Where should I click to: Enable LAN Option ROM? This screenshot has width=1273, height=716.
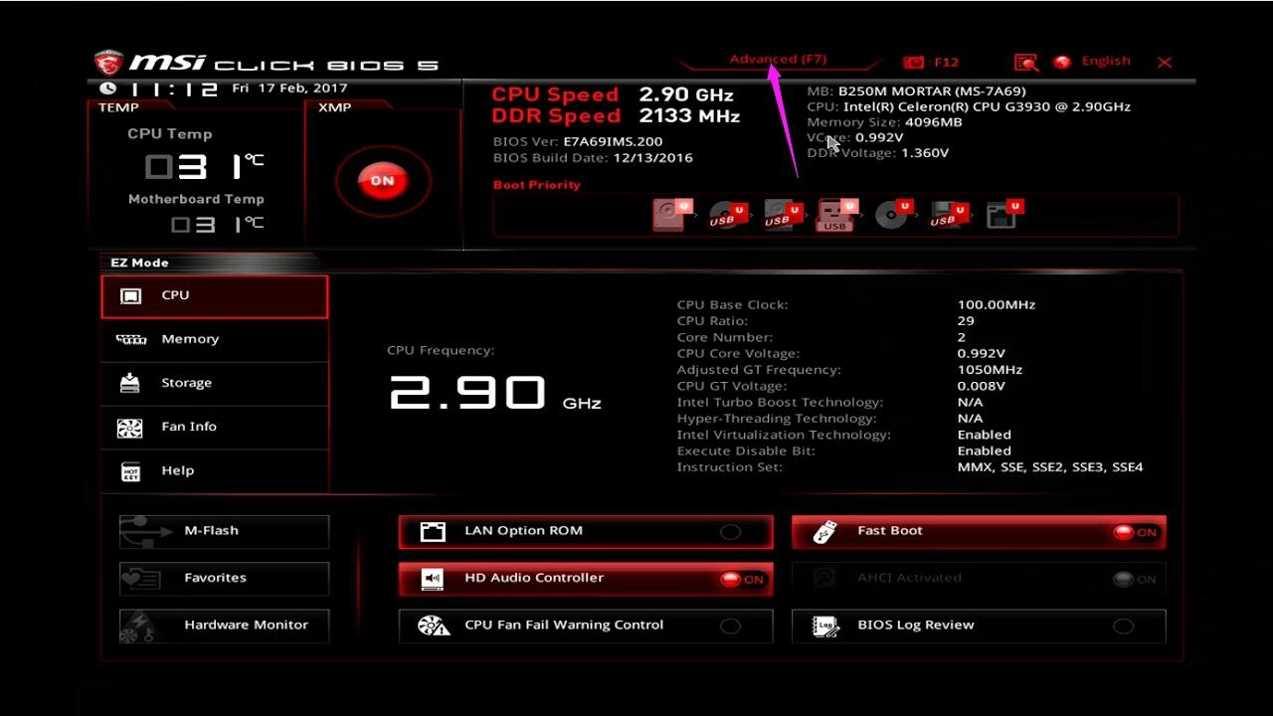(731, 531)
